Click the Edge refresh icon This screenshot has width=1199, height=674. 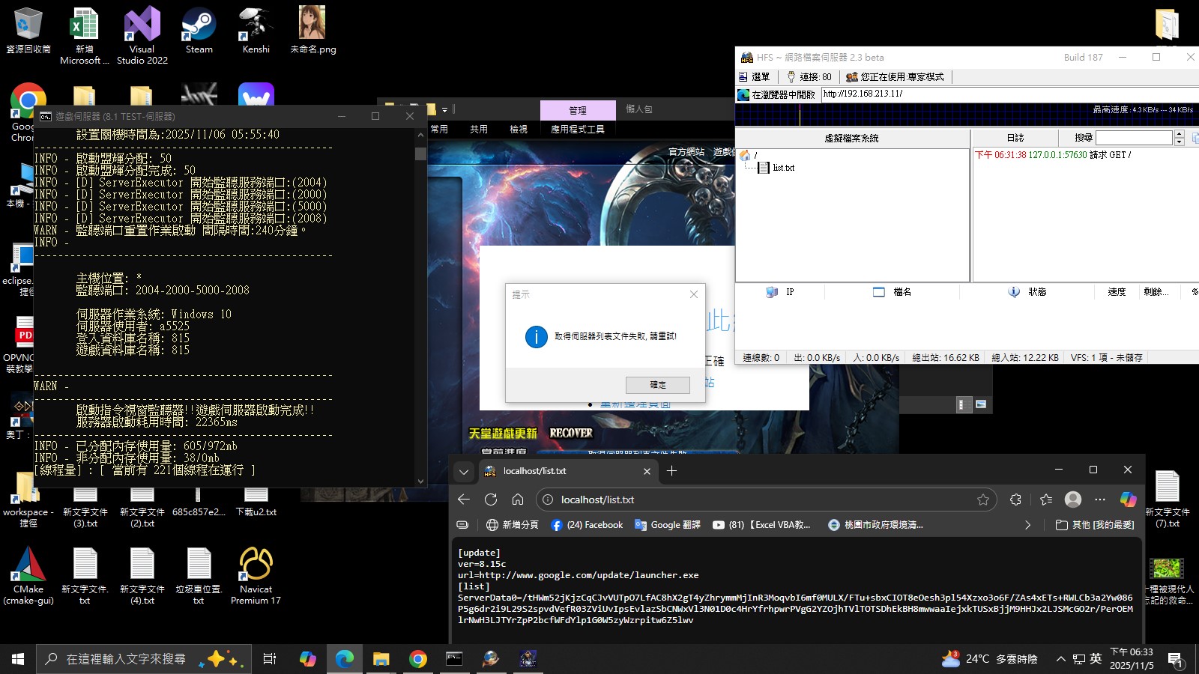[491, 500]
